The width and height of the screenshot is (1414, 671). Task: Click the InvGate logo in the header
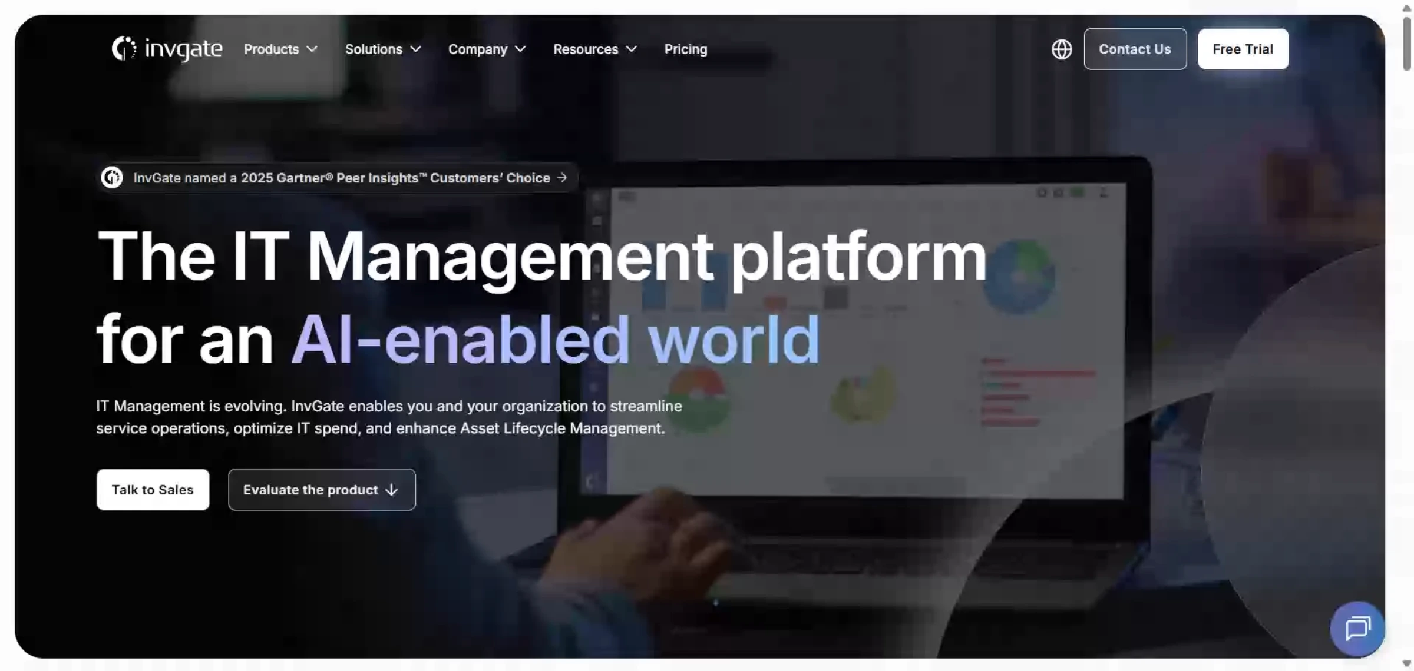pyautogui.click(x=167, y=49)
